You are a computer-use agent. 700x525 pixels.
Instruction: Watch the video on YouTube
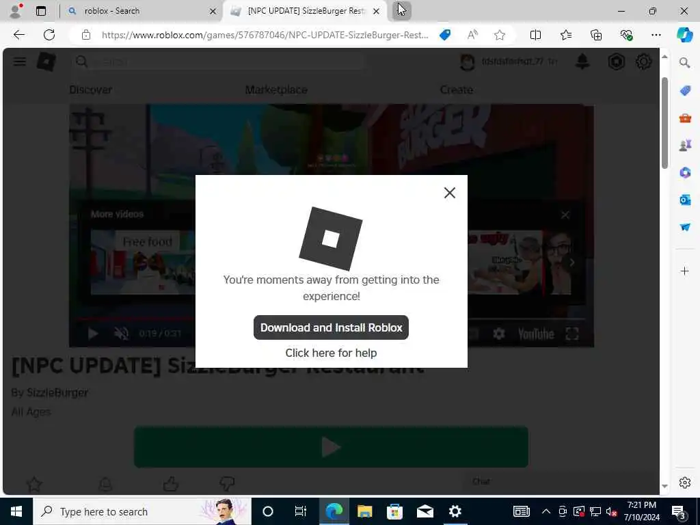click(x=536, y=334)
